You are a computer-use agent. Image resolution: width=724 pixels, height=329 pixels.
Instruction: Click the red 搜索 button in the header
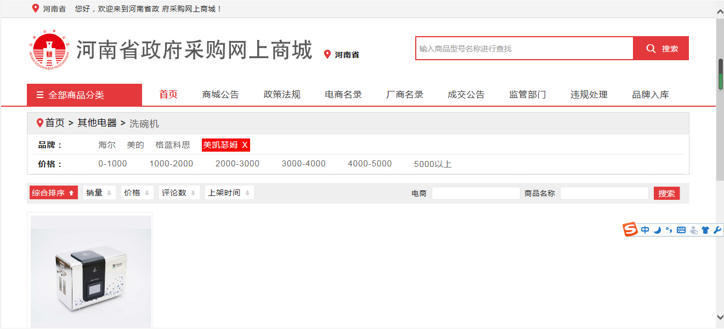pos(661,49)
